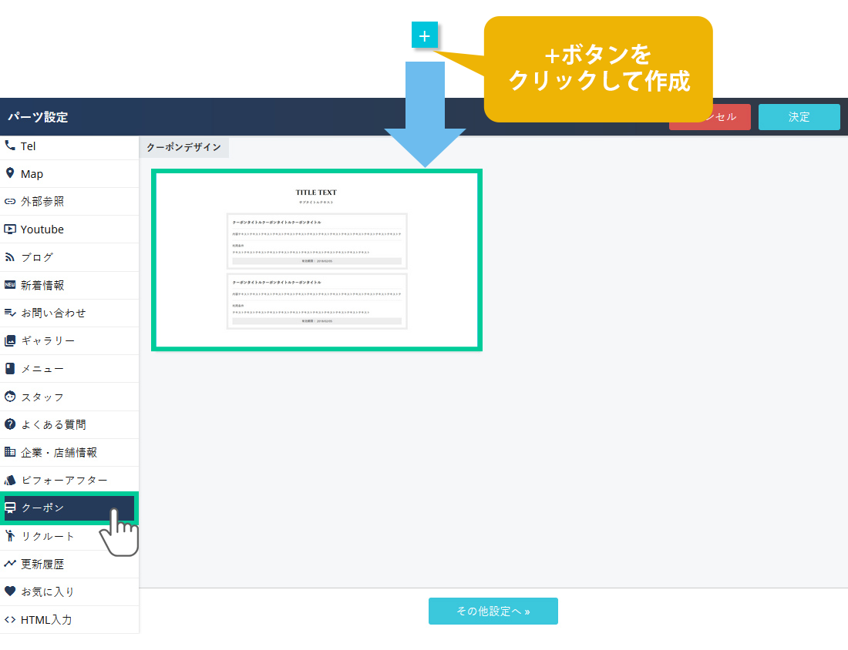This screenshot has width=848, height=650.
Task: Choose 企業・店舗情報 from the sidebar
Action: (x=59, y=452)
